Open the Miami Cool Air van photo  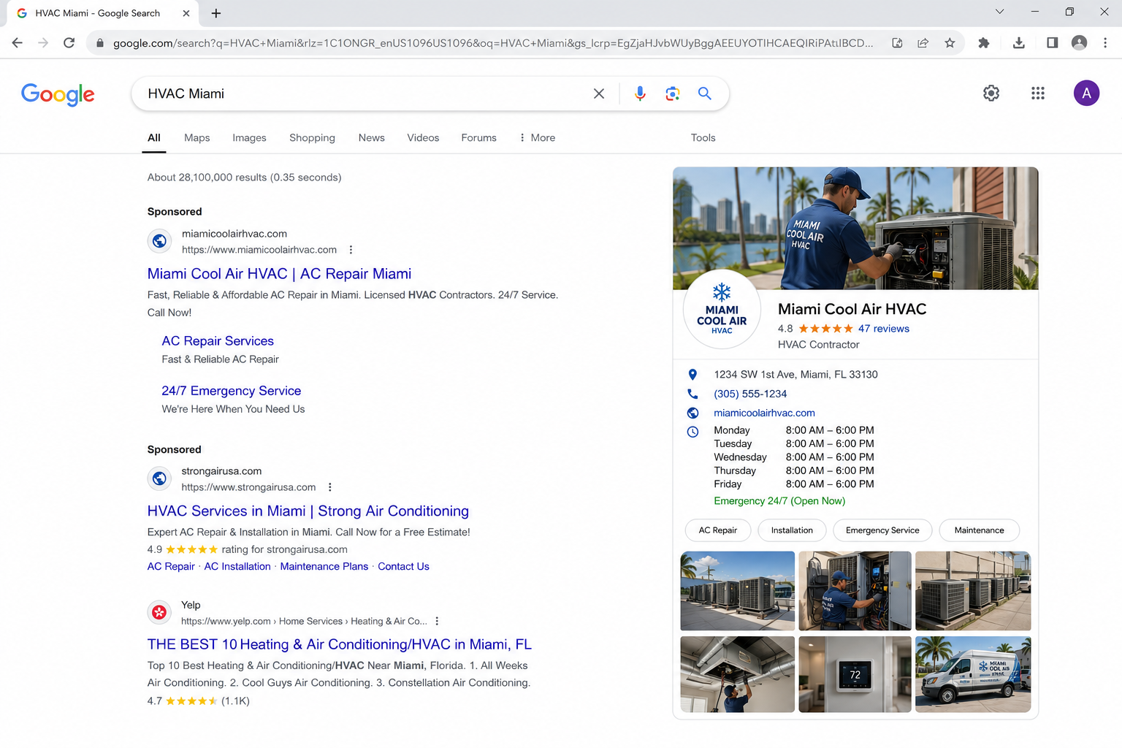(x=973, y=674)
